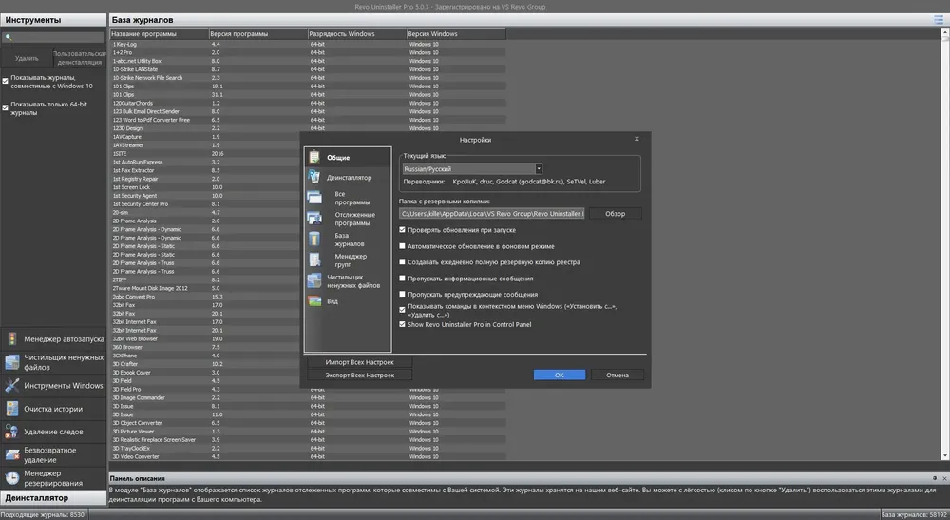Select Чистильщик ненужных файлов sidebar icon

click(11, 362)
